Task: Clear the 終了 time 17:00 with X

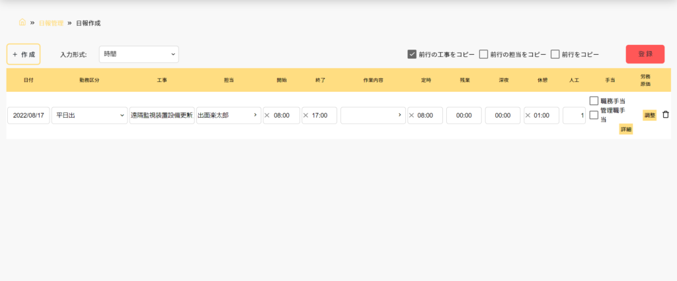Action: point(305,115)
